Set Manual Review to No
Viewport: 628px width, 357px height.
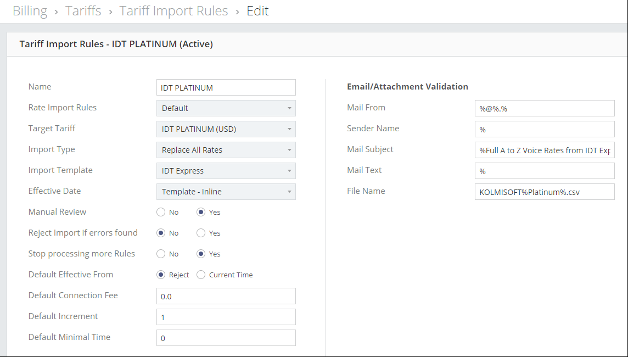point(161,213)
